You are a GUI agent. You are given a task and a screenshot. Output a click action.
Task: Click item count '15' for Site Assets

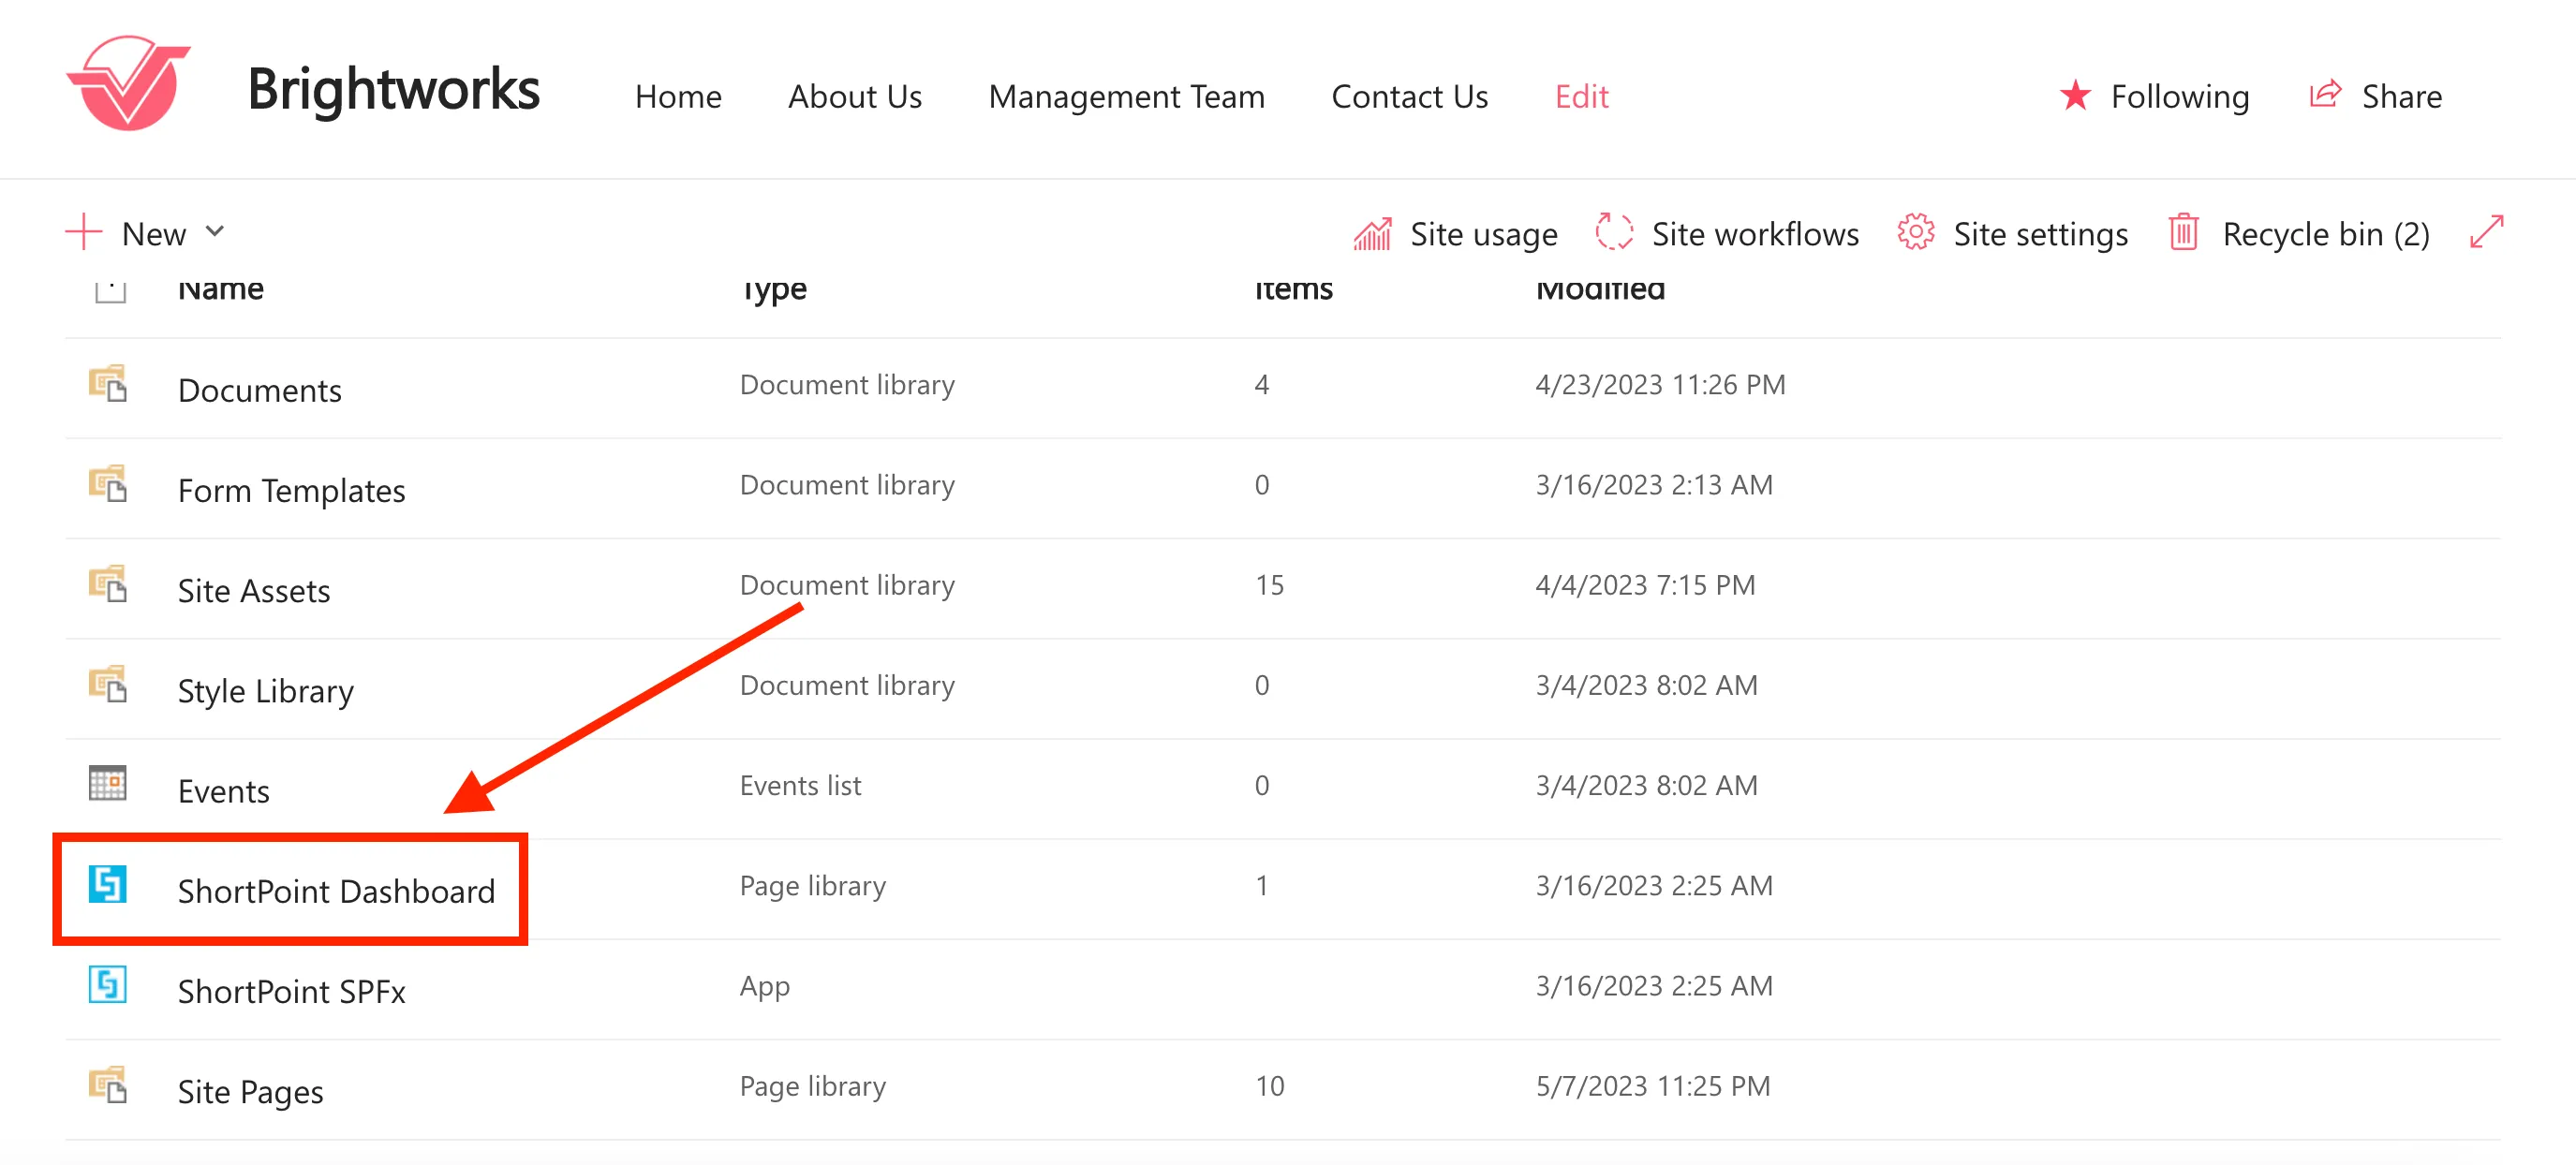point(1269,585)
